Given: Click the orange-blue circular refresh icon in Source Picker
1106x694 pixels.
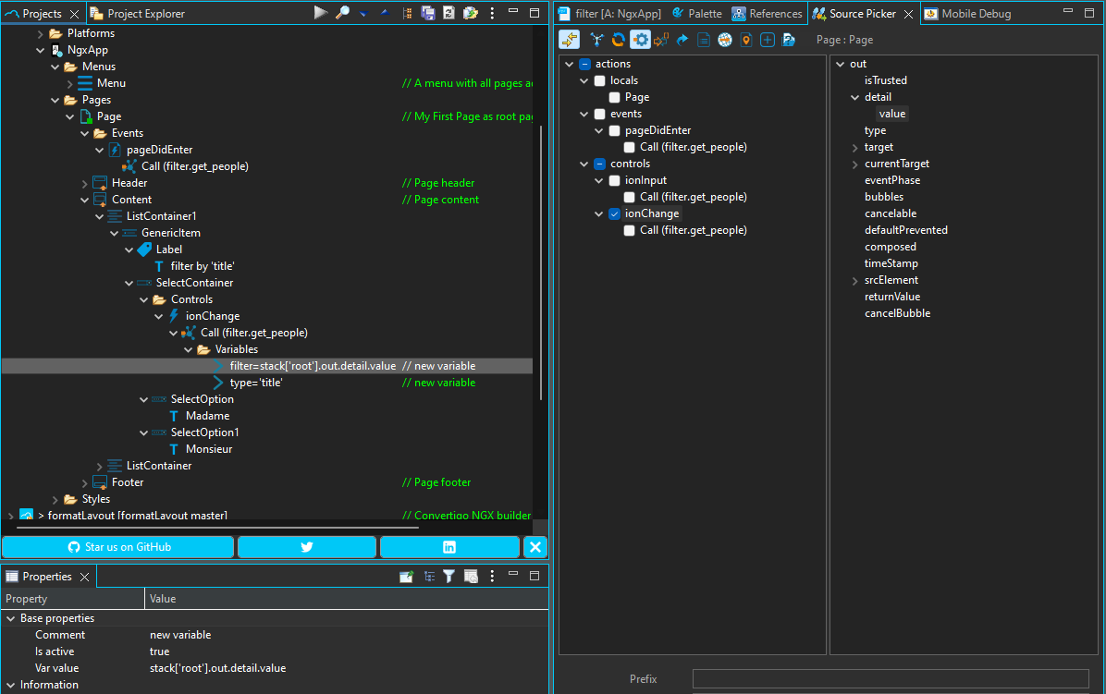Looking at the screenshot, I should coord(618,40).
